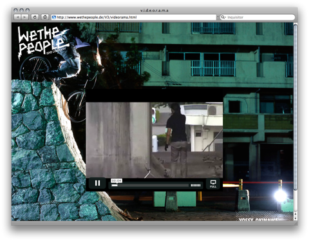Open the Inquisitor search magnifier dropdown
The height and width of the screenshot is (241, 309).
[x=223, y=17]
